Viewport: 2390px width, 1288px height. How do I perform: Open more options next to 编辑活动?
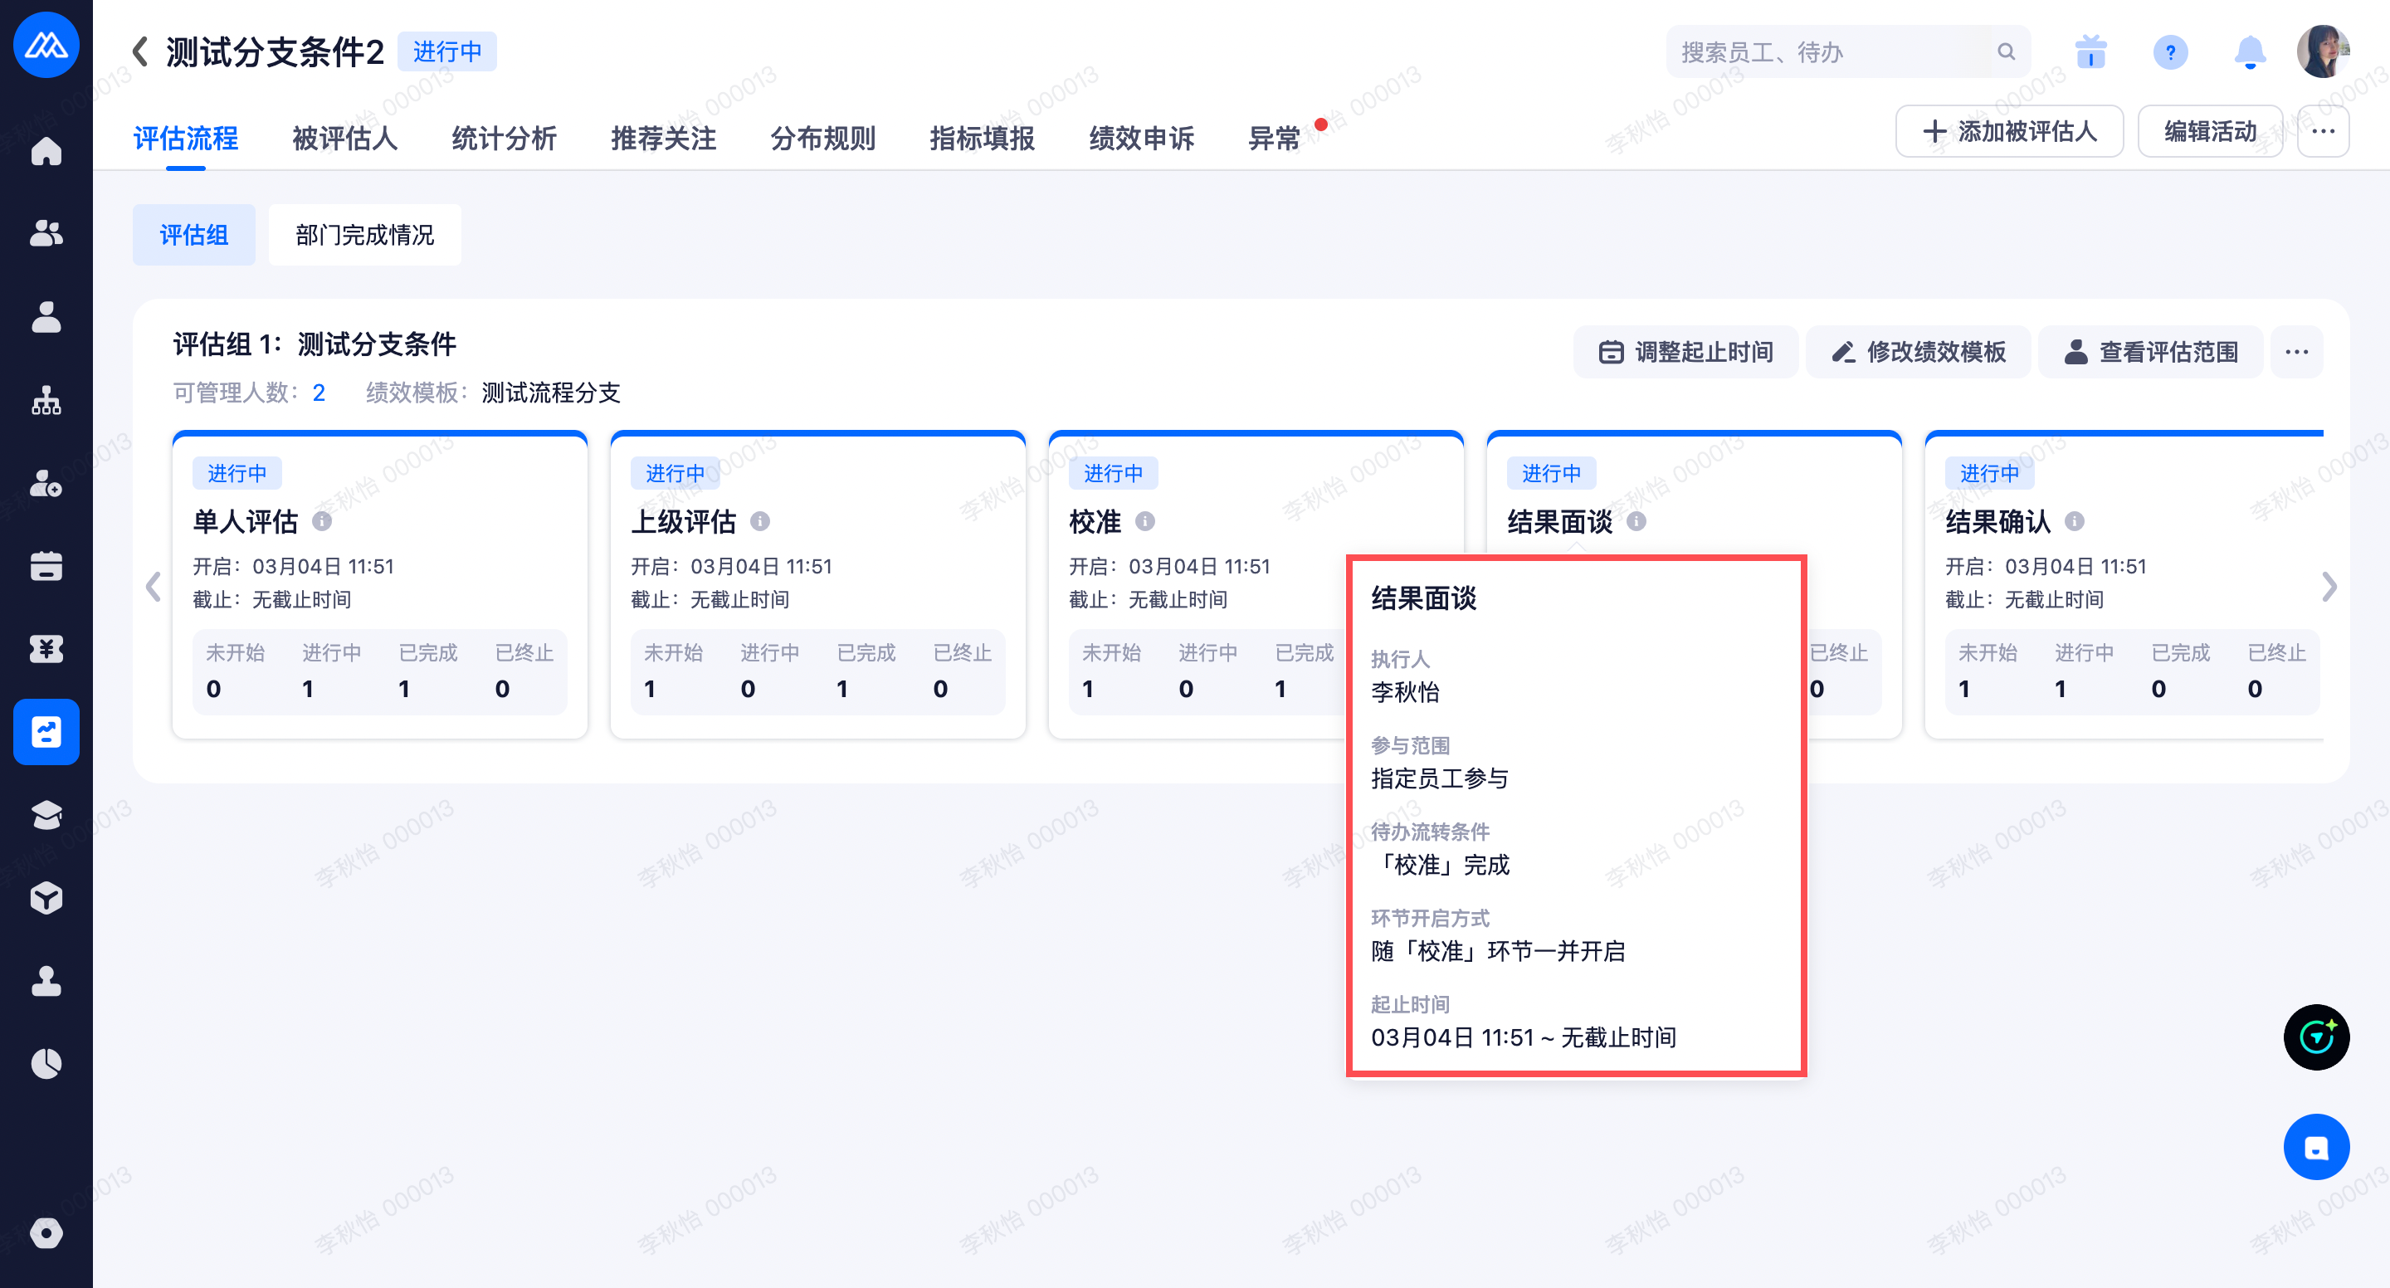click(x=2324, y=132)
